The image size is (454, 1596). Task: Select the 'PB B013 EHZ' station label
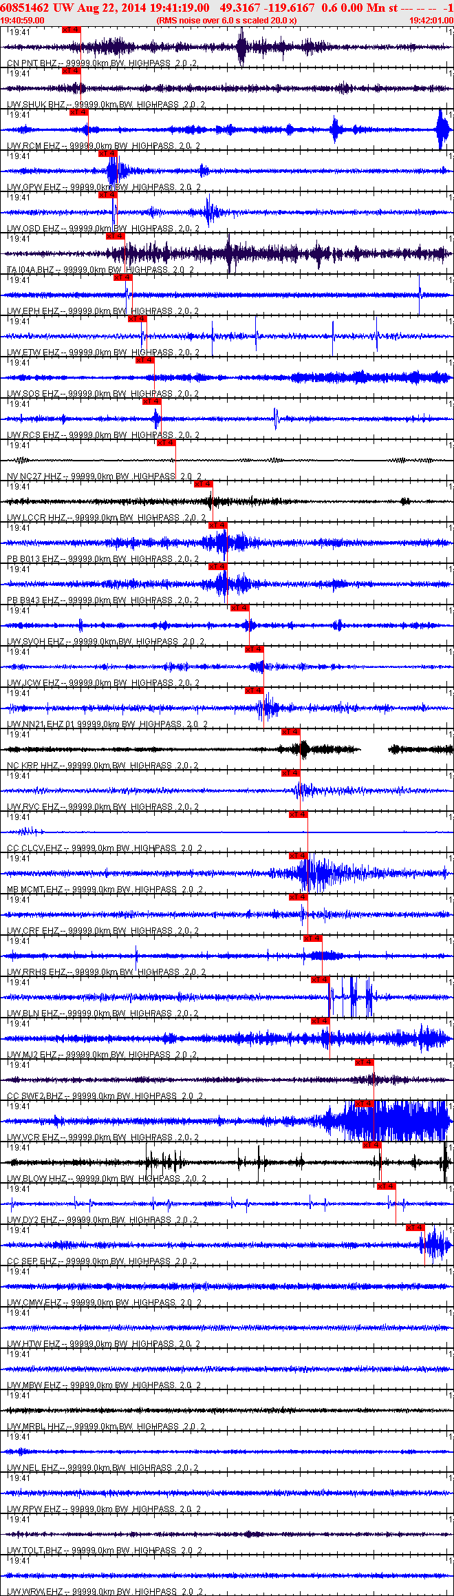(x=33, y=559)
